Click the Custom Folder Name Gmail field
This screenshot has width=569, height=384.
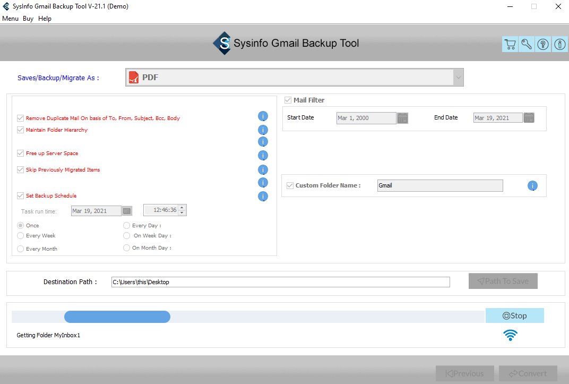(440, 185)
